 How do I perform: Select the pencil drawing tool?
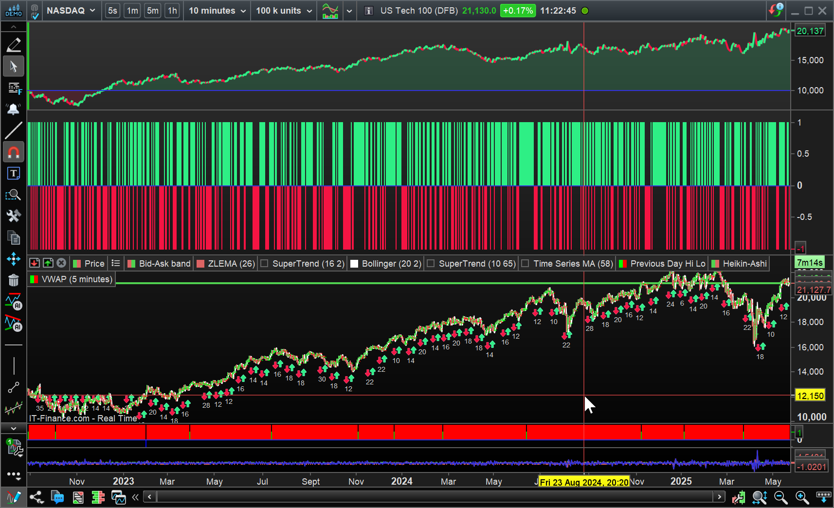[14, 45]
